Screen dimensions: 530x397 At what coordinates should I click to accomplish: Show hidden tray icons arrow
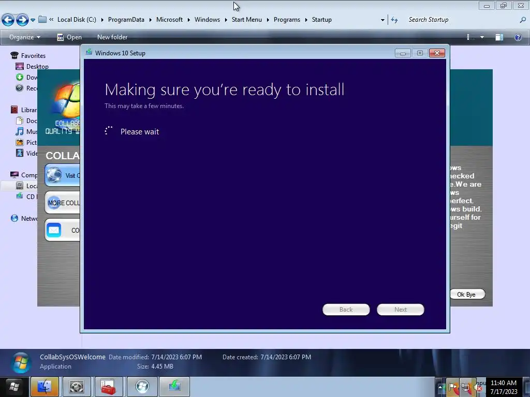(x=440, y=387)
